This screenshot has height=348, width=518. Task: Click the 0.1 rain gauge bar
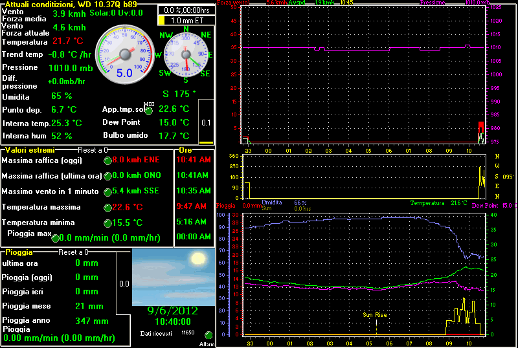pos(206,122)
